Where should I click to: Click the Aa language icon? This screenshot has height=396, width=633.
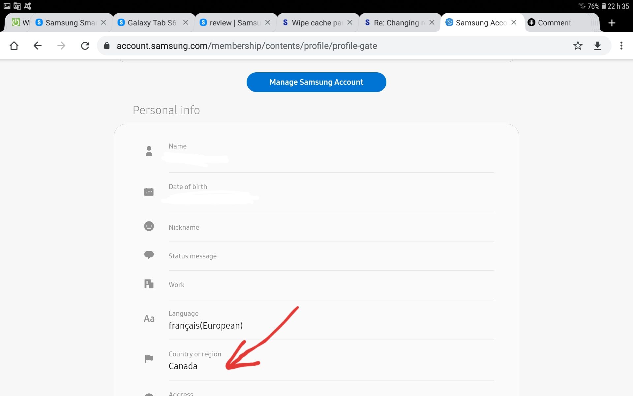click(149, 318)
